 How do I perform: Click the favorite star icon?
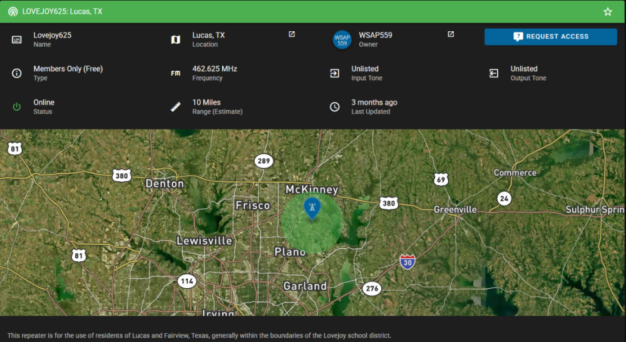tap(608, 11)
